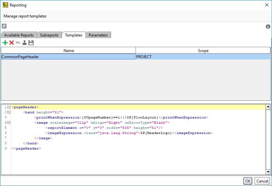Switch to the Available Reports tab

19,35
